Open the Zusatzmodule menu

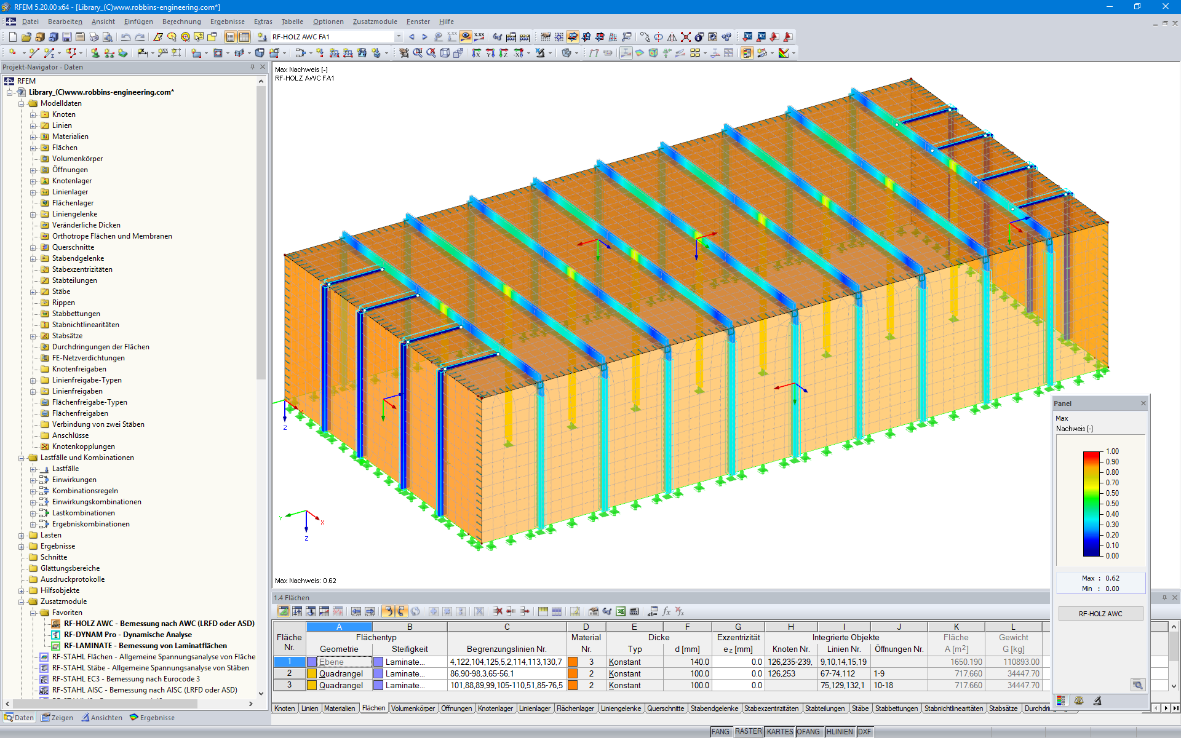pyautogui.click(x=375, y=22)
